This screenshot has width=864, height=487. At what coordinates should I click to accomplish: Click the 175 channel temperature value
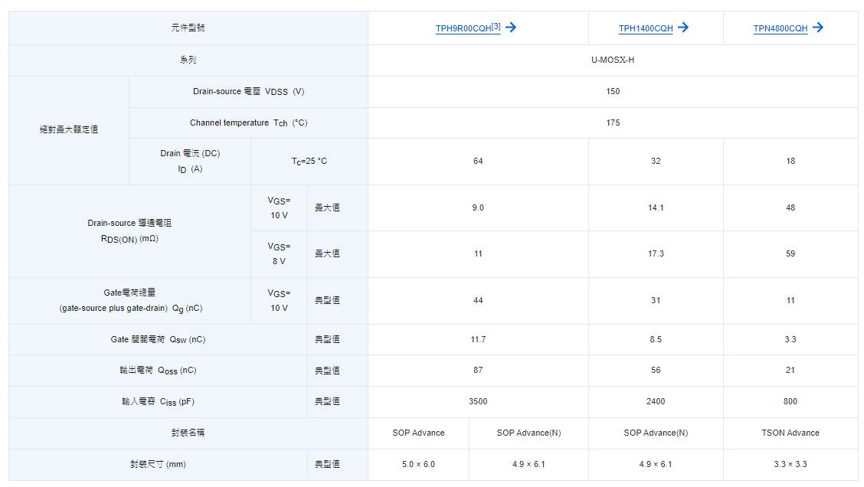[613, 123]
